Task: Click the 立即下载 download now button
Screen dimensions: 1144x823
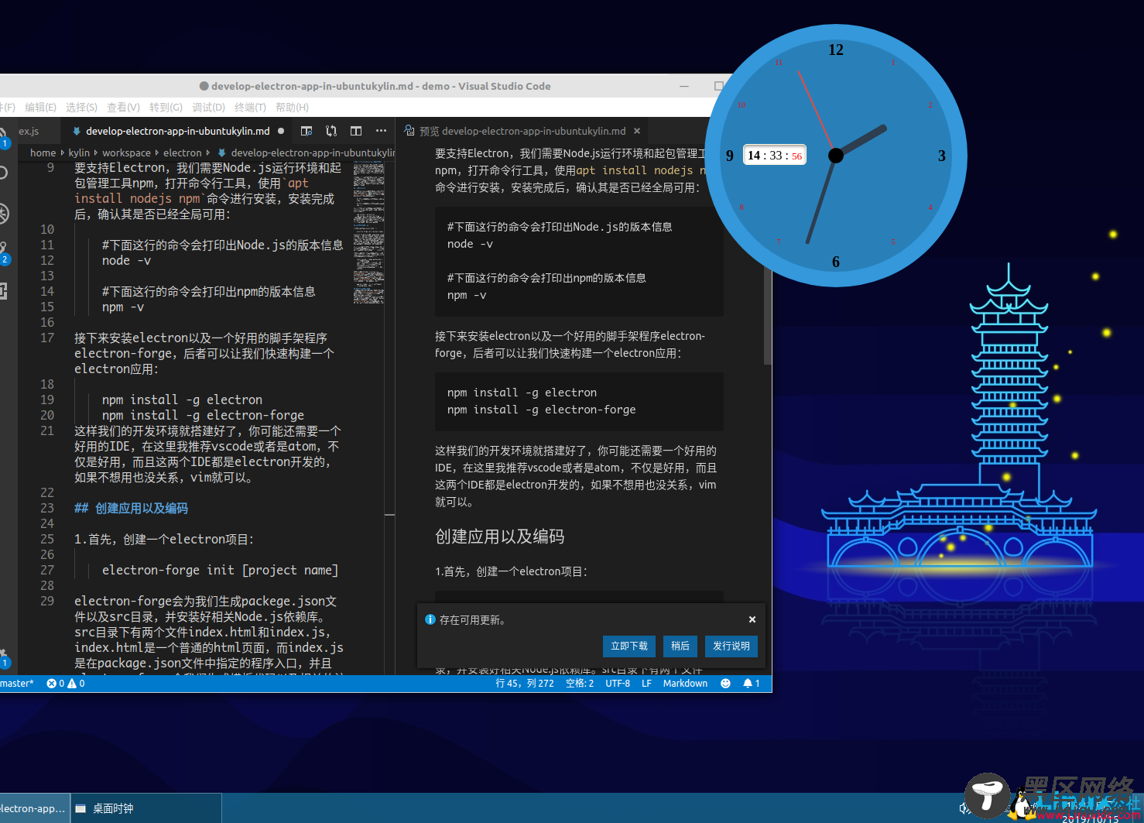Action: click(x=629, y=646)
